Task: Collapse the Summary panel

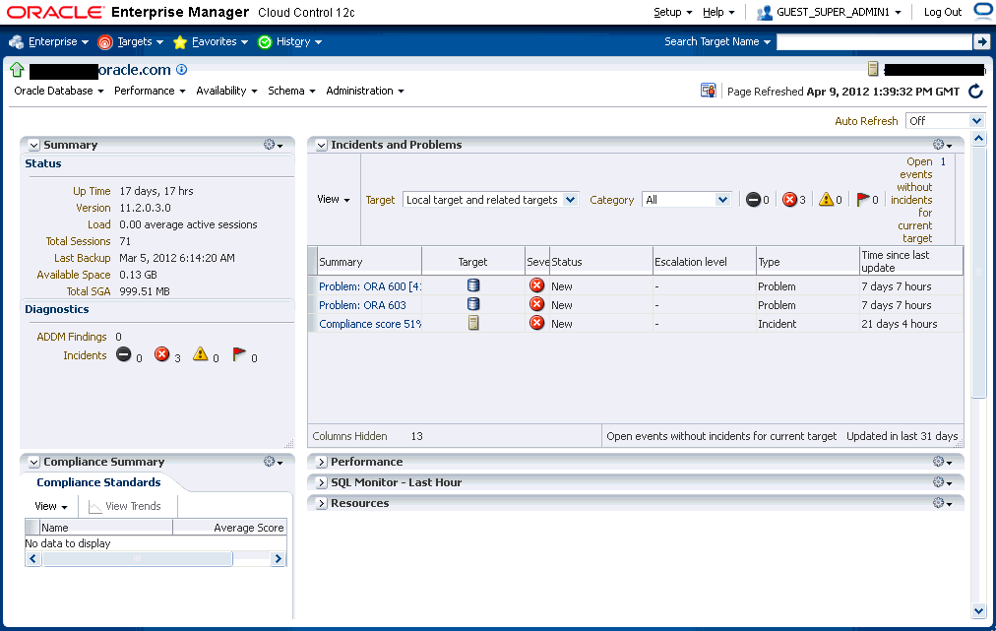Action: point(34,146)
